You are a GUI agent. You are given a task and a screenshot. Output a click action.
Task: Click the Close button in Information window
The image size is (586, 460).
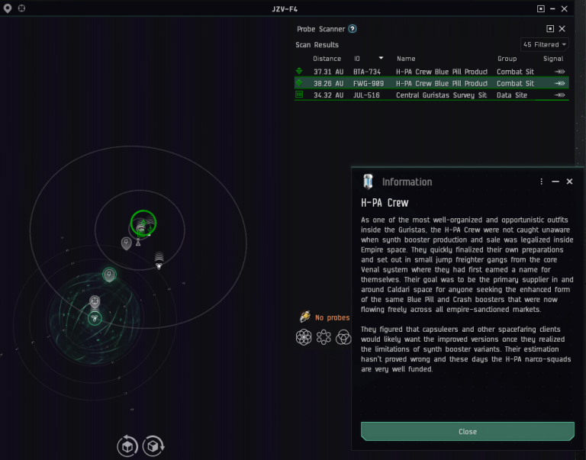coord(468,431)
